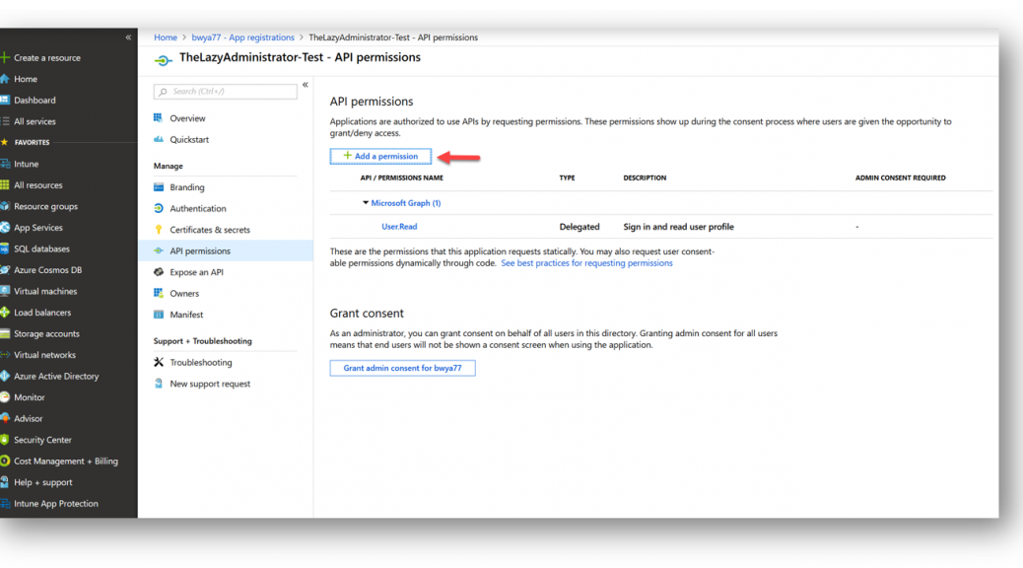1023x568 pixels.
Task: Click the Search (Ctrl+/) field
Action: pyautogui.click(x=225, y=92)
